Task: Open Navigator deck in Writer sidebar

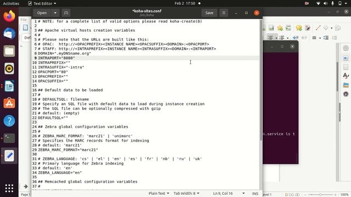Action: point(346,94)
